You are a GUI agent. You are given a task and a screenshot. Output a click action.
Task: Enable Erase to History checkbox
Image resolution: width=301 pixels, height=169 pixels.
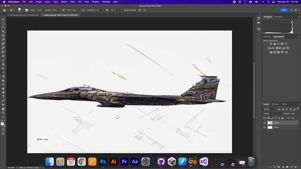click(x=122, y=10)
